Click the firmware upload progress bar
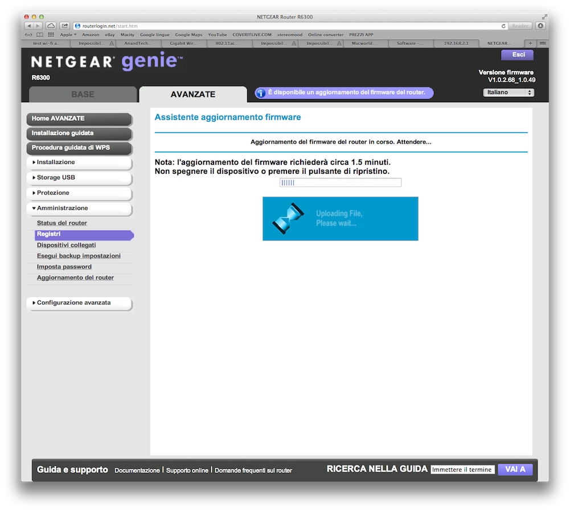Viewport: 570px width, 511px height. point(341,182)
